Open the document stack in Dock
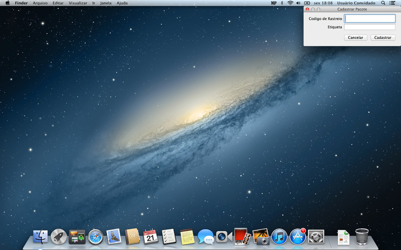 pyautogui.click(x=343, y=237)
